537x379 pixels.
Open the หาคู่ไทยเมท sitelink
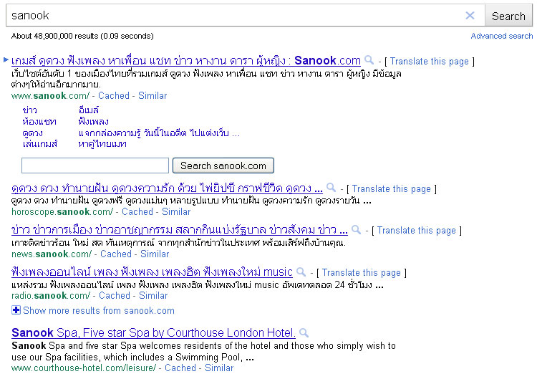pyautogui.click(x=102, y=144)
